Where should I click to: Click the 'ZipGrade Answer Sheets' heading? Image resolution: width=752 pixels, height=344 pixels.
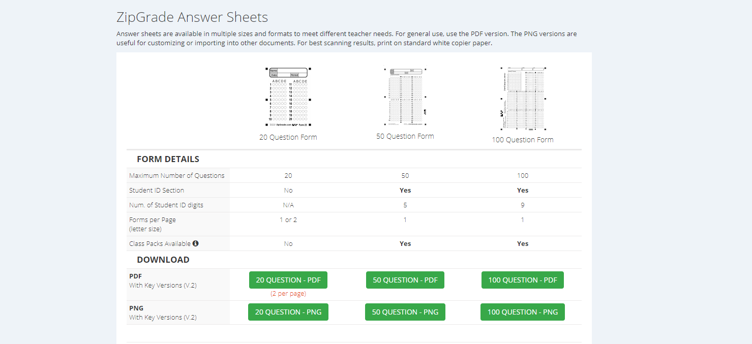(x=192, y=17)
